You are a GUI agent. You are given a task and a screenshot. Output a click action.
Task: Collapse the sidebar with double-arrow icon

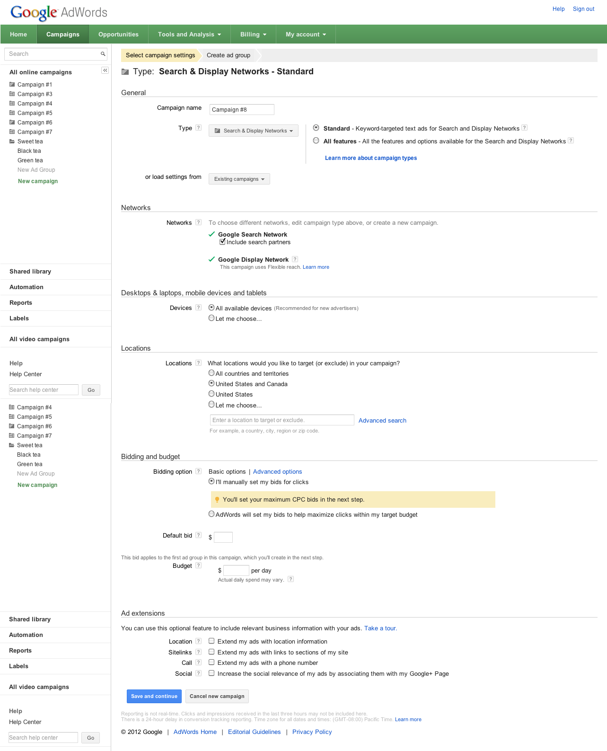[x=105, y=71]
